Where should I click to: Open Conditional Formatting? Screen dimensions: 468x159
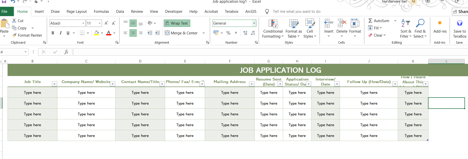(273, 29)
